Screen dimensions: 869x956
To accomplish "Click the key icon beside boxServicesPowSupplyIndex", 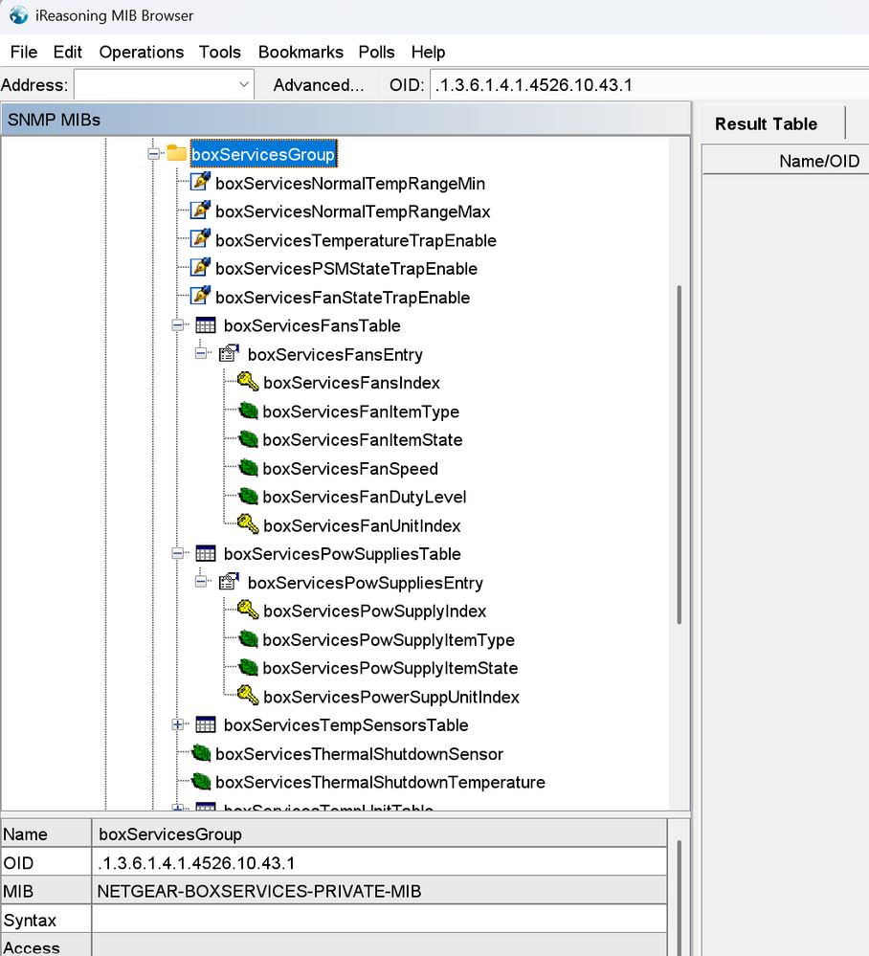I will [x=248, y=610].
